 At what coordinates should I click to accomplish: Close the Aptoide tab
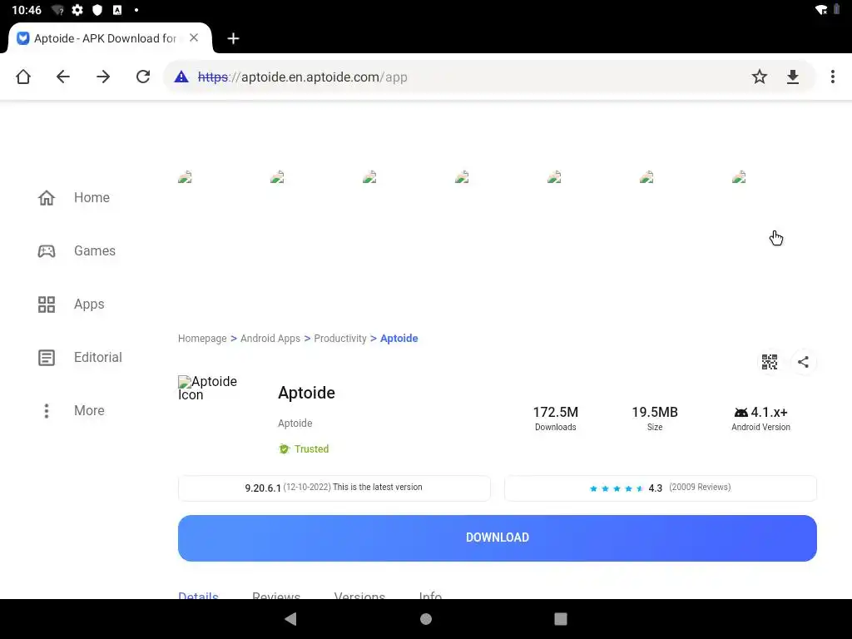coord(194,38)
